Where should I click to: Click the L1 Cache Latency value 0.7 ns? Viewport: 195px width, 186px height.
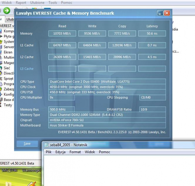click(x=152, y=45)
